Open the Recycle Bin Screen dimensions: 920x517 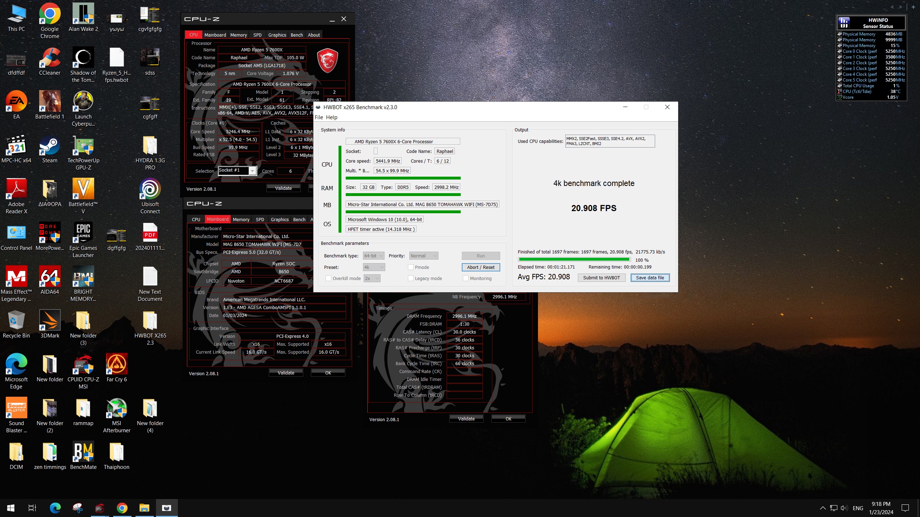point(16,324)
